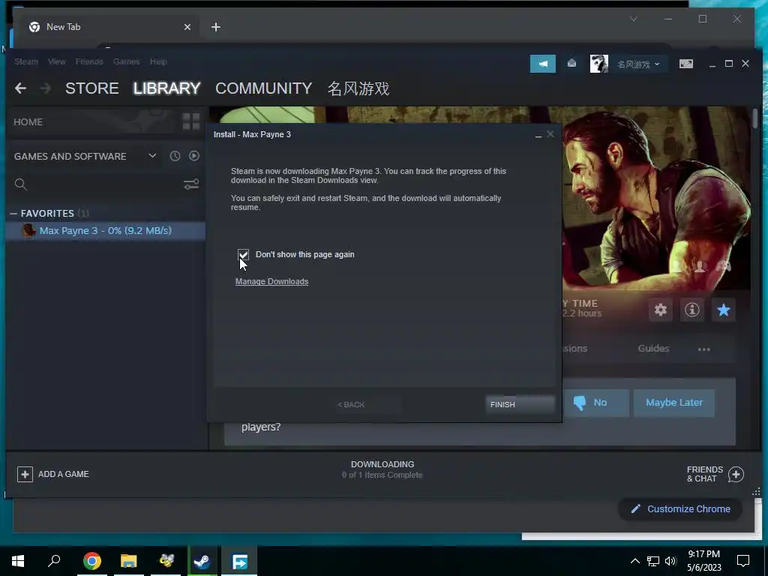Enter Big Picture mode icon

point(685,64)
